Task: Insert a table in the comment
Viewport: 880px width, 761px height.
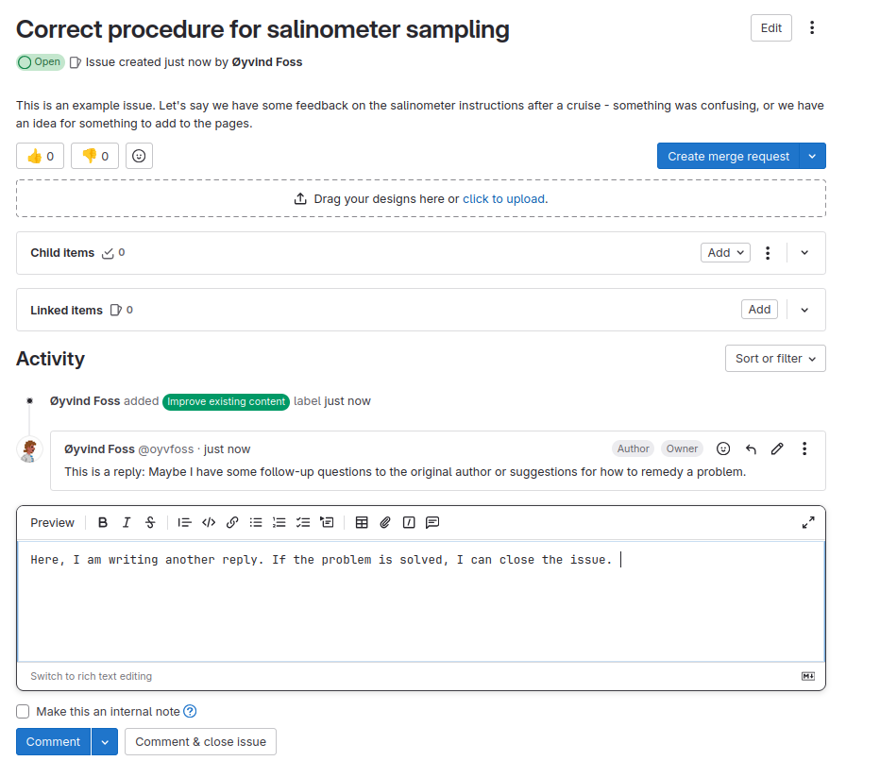Action: 362,522
